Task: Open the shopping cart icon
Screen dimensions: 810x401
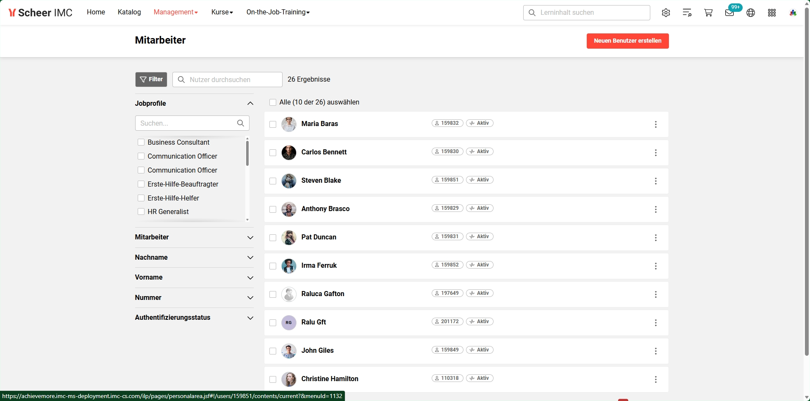Action: (708, 13)
